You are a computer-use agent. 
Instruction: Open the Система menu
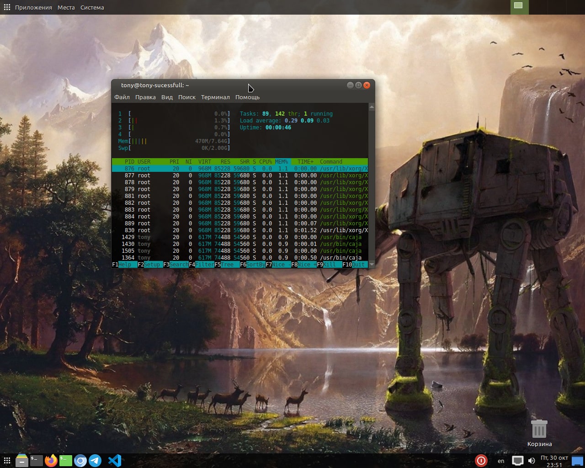click(92, 7)
